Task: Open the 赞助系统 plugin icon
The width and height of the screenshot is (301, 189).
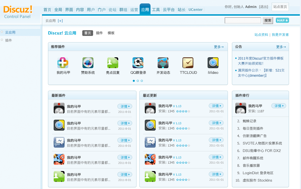Action: point(88,63)
